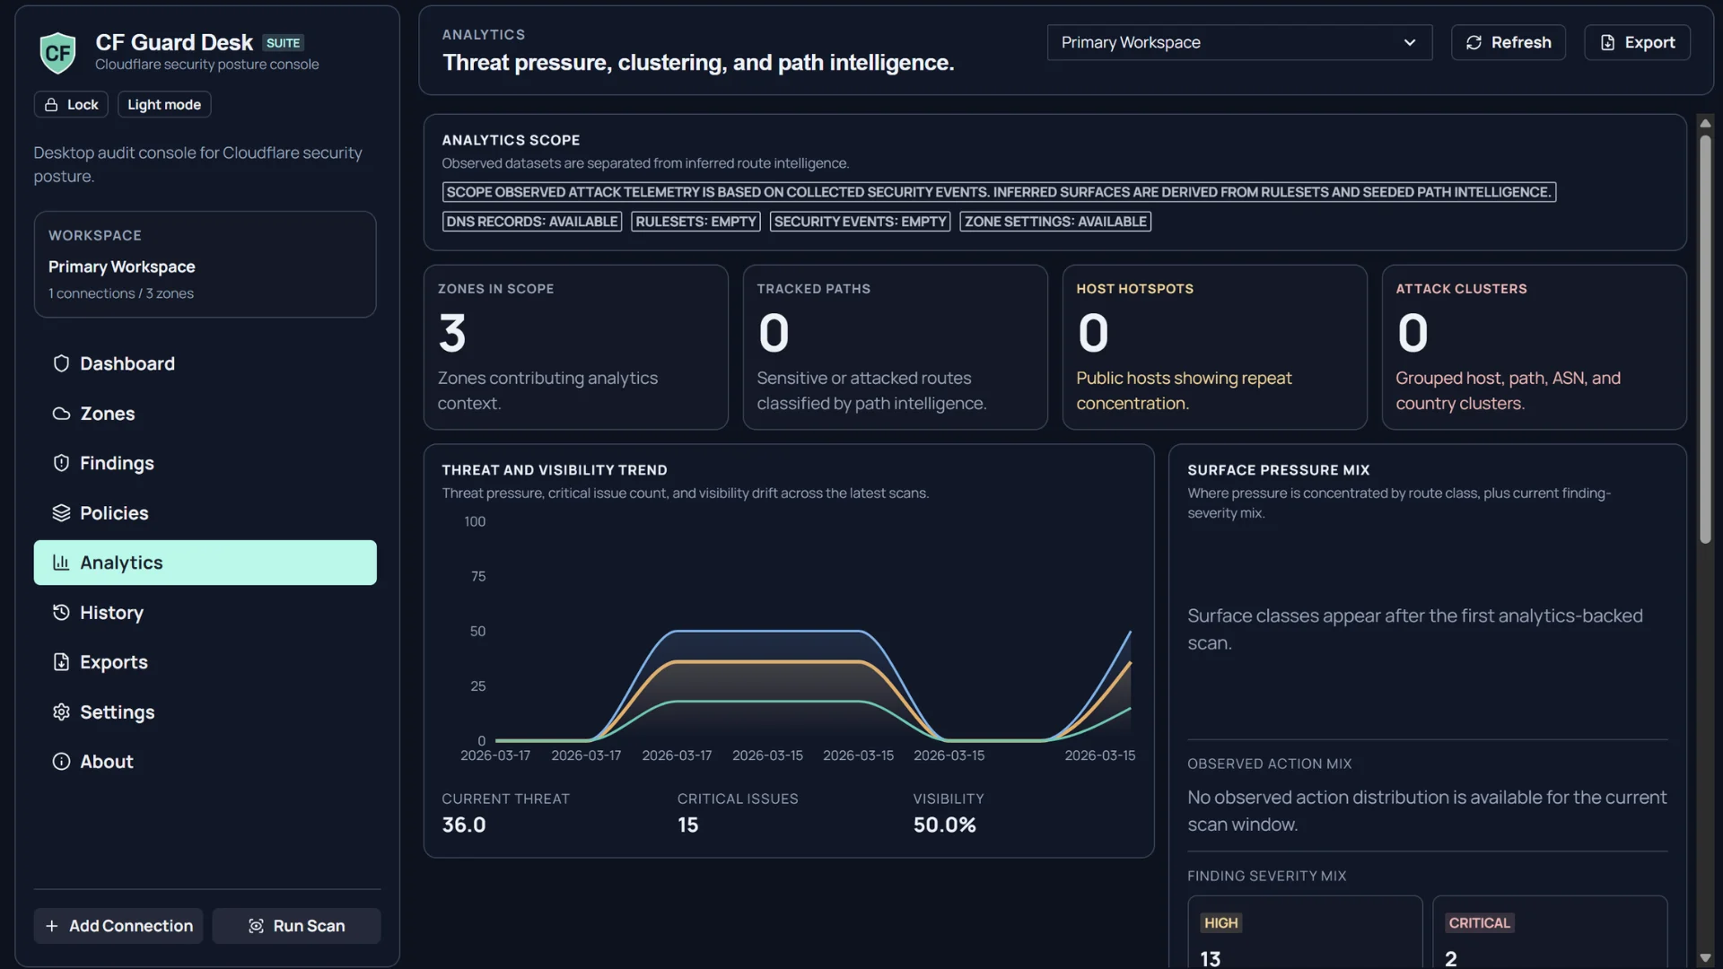Image resolution: width=1723 pixels, height=969 pixels.
Task: Click the Zones cloud icon in sidebar
Action: [61, 414]
